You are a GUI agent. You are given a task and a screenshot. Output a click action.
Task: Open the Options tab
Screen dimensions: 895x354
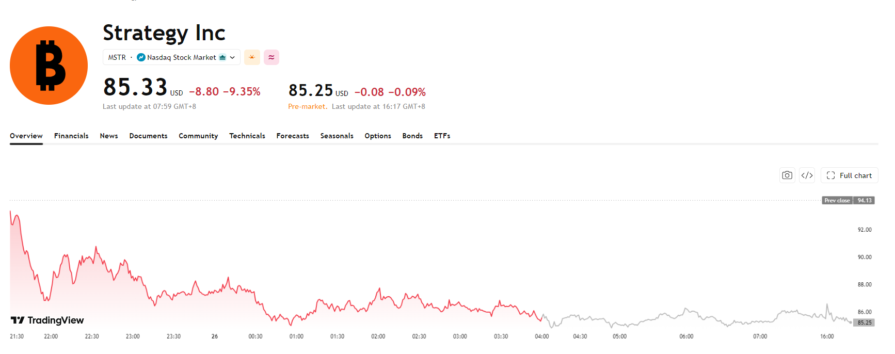378,136
